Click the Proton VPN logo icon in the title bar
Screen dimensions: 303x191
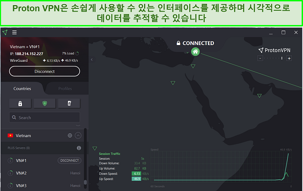click(5, 33)
